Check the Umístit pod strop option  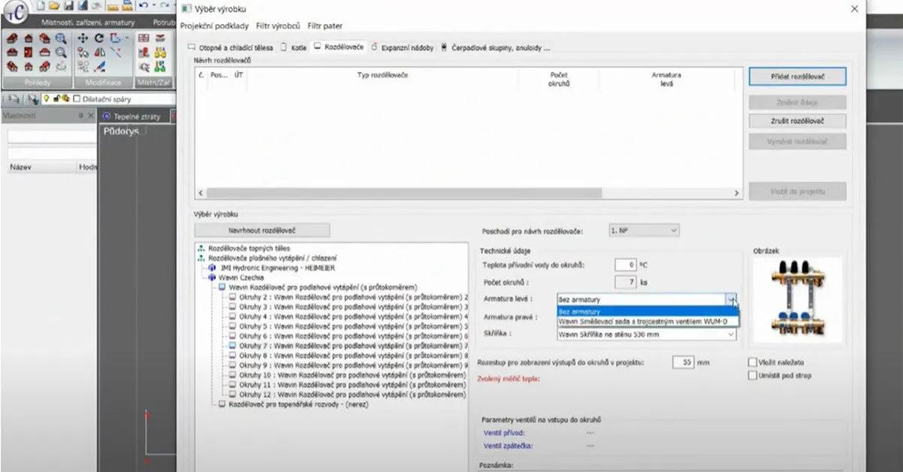752,376
